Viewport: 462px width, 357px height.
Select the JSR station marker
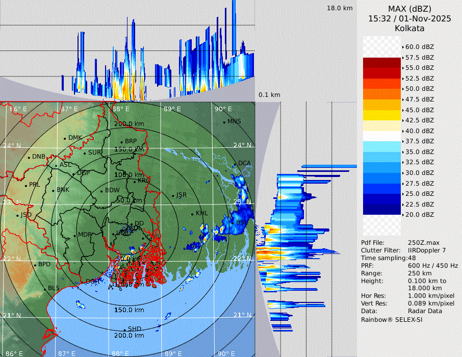(x=173, y=196)
